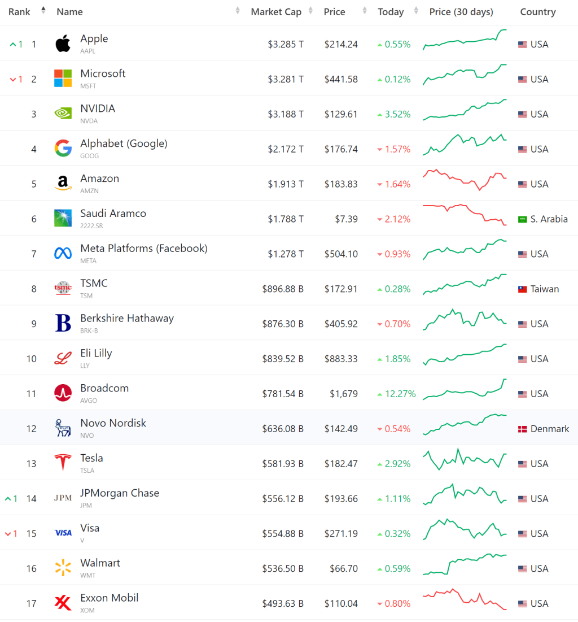This screenshot has height=622, width=578.
Task: Click the Country column header
Action: tap(537, 12)
